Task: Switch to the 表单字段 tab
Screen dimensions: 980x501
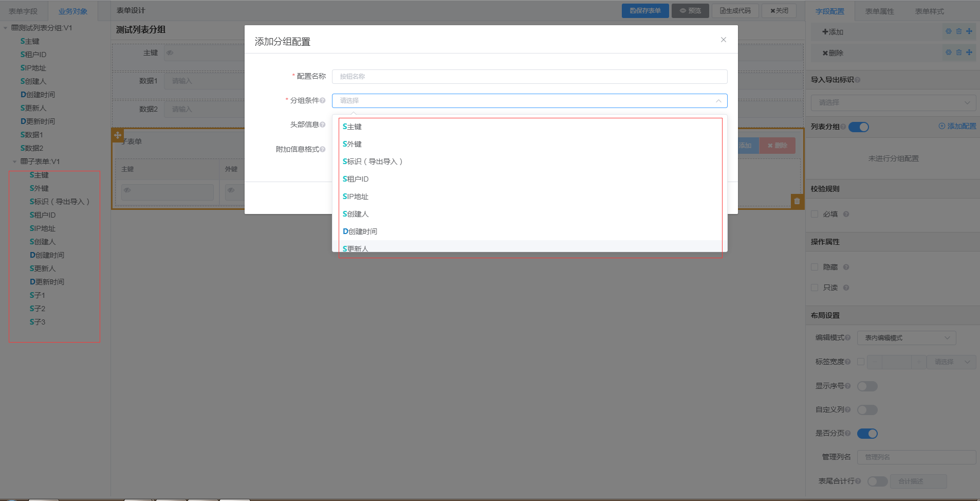Action: point(23,11)
